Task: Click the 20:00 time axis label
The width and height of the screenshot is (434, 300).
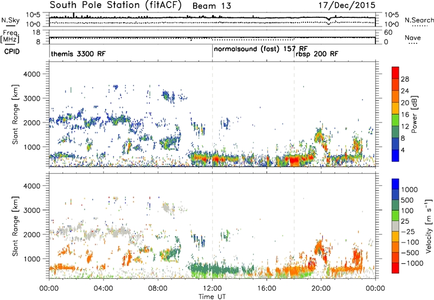Action: click(x=321, y=289)
